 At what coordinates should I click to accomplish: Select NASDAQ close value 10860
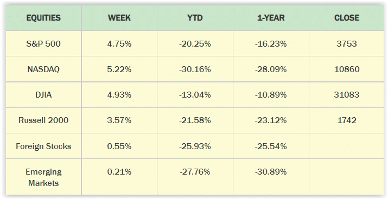click(x=347, y=69)
